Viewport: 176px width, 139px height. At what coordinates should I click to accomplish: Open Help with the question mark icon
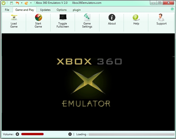coord(136,18)
